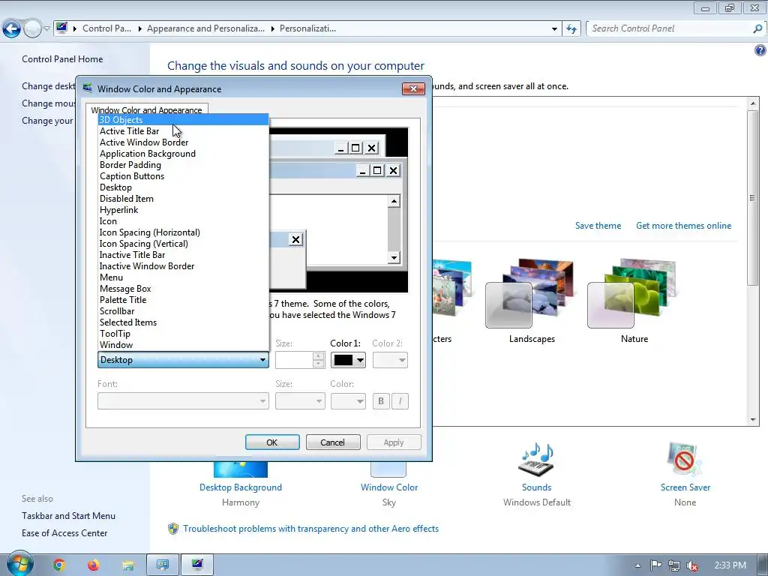Viewport: 768px width, 576px height.
Task: Choose Icon Spacing (Vertical)
Action: pos(183,244)
